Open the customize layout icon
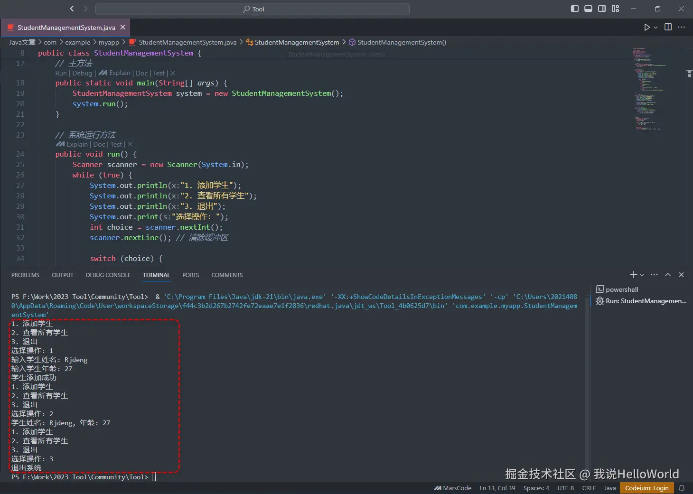Viewport: 693px width, 494px height. tap(616, 9)
